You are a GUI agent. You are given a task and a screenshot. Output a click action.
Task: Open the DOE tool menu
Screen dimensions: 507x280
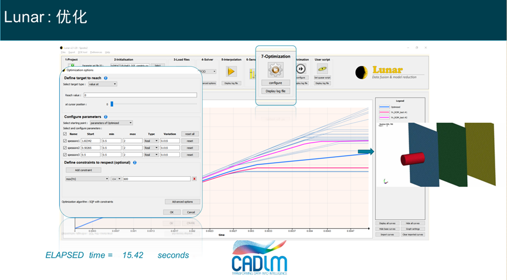pyautogui.click(x=83, y=52)
